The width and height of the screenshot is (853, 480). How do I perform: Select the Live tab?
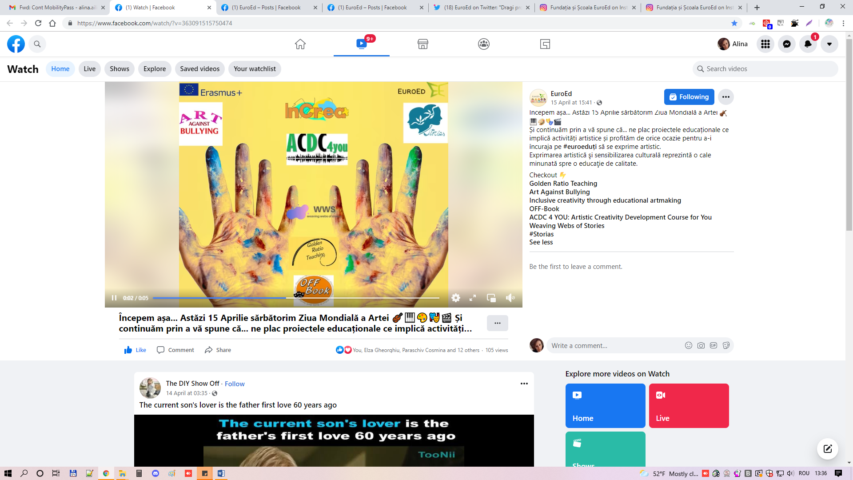point(90,69)
